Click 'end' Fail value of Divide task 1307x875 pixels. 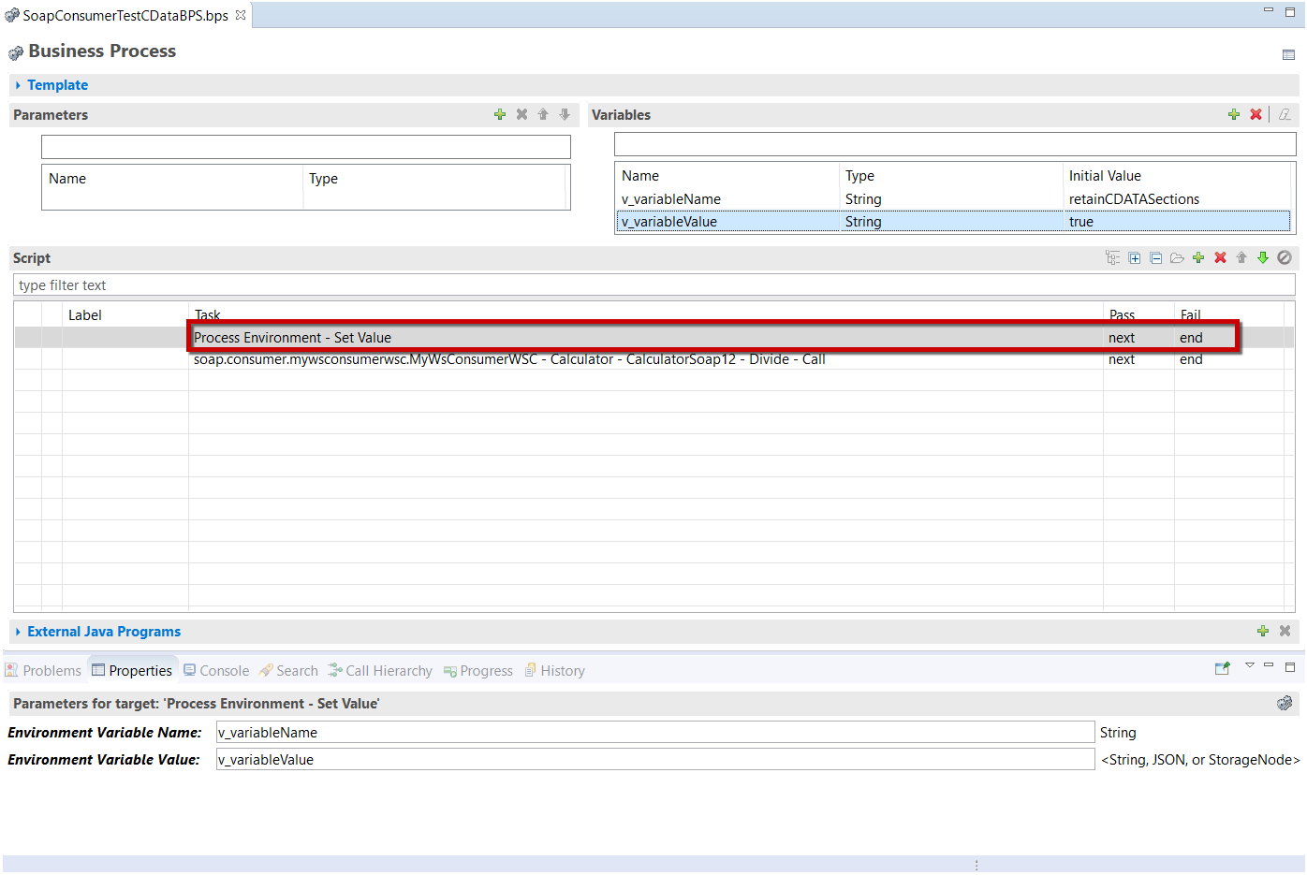[x=1191, y=359]
